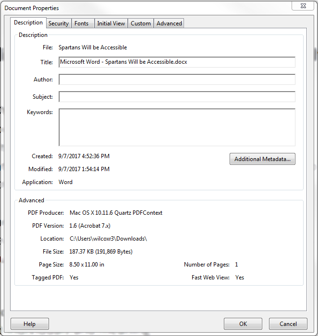Open the Advanced tab
The image size is (318, 336).
point(169,23)
